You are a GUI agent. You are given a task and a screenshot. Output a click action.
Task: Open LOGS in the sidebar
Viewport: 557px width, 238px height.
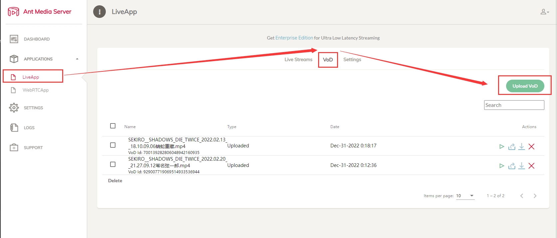pyautogui.click(x=29, y=128)
